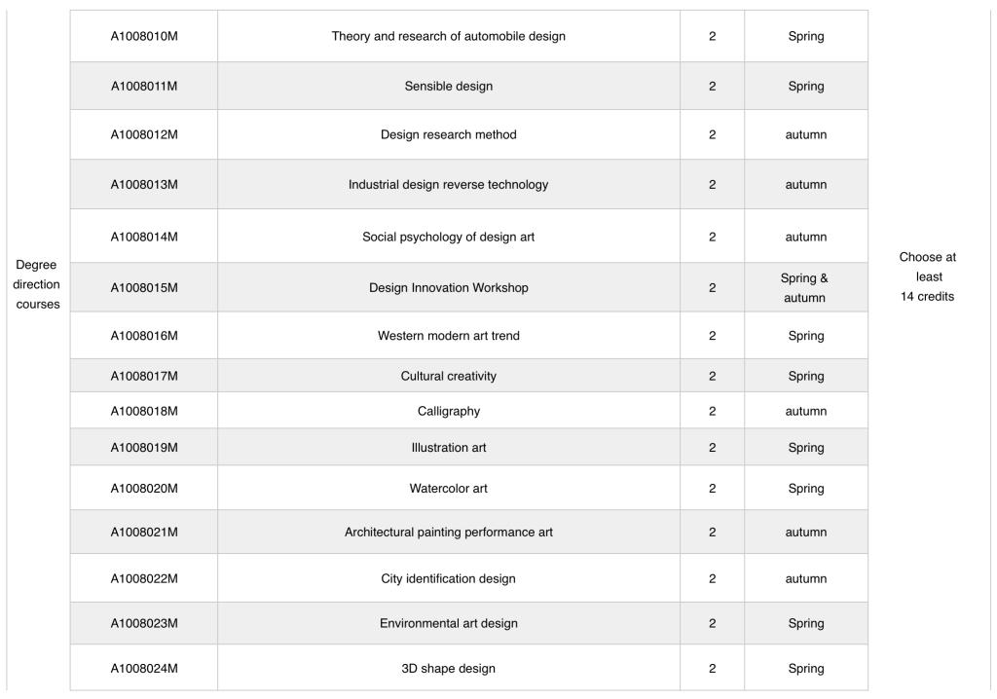
Task: Click the 'Degree direction courses' category label
Action: pos(38,284)
